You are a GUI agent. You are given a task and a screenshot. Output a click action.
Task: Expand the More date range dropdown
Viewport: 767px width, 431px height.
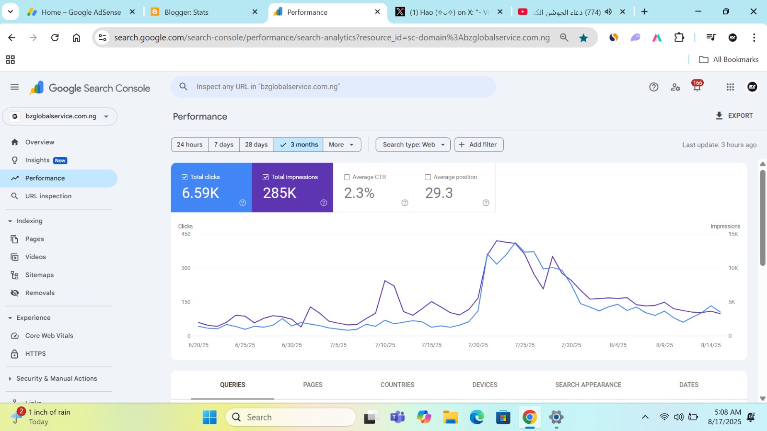tap(341, 145)
